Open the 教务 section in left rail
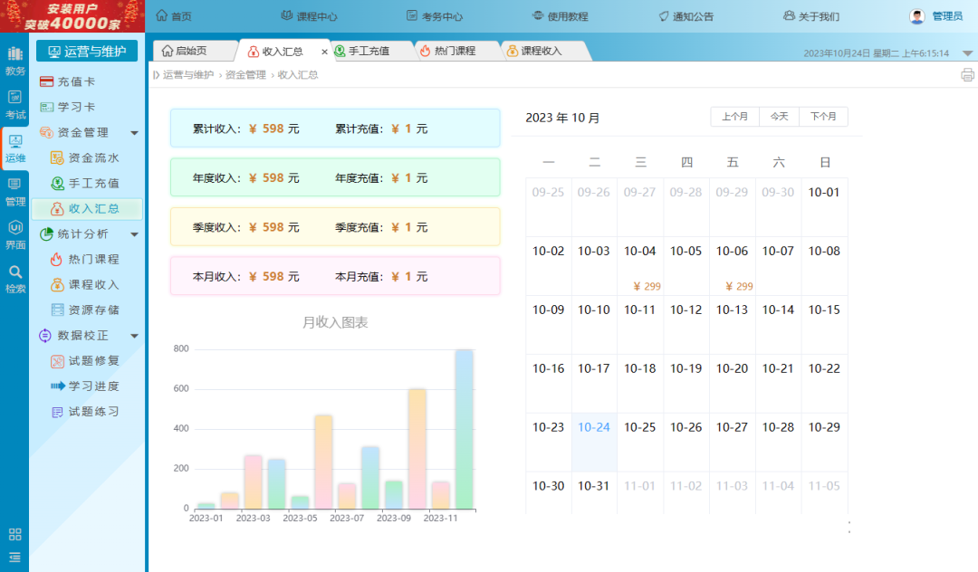Viewport: 978px width, 572px height. [14, 61]
